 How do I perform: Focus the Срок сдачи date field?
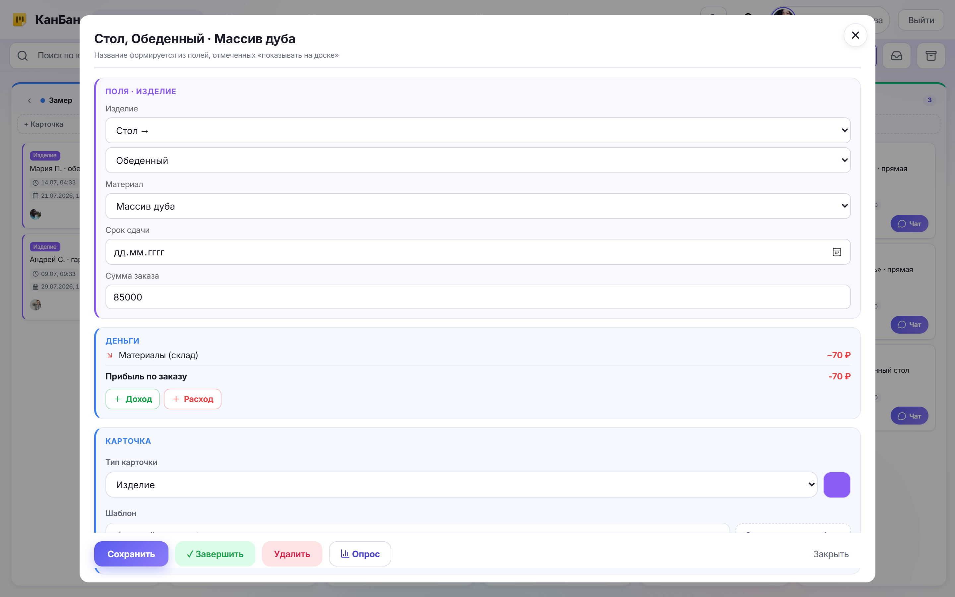[x=477, y=252]
